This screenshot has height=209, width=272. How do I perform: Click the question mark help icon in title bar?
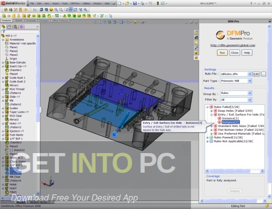coord(251,3)
